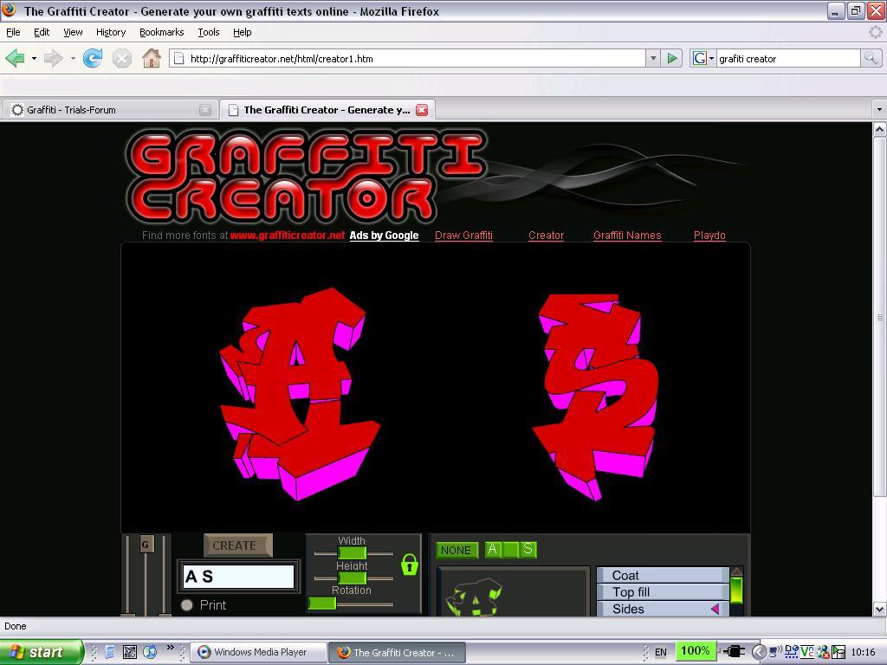The image size is (887, 665).
Task: Select the letter S button
Action: tap(528, 548)
